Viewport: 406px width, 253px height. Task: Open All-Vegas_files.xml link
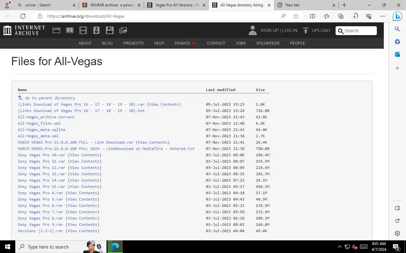click(39, 123)
